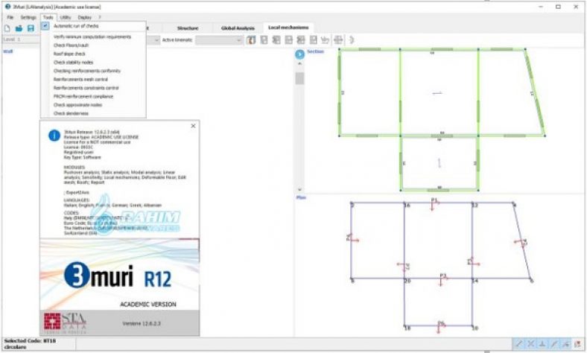The image size is (587, 353).
Task: Click the Save disk icon
Action: [31, 28]
